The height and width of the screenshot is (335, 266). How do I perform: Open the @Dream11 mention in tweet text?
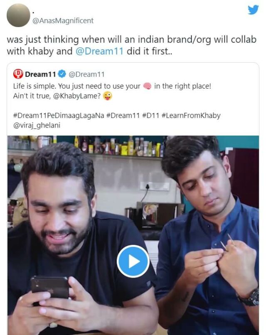click(100, 51)
